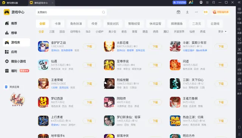Click 领取福利券 coupon button
Image resolution: width=242 pixels, height=138 pixels.
[x=221, y=12]
